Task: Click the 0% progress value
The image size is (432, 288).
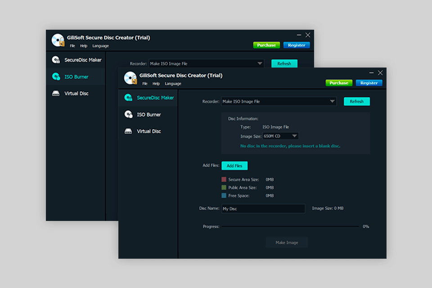Action: 366,226
